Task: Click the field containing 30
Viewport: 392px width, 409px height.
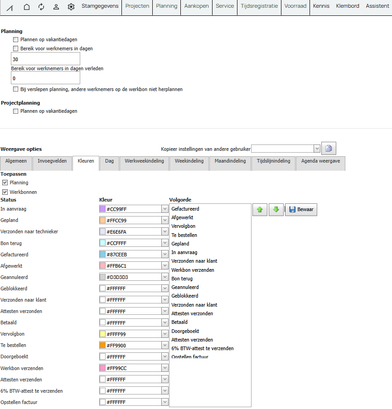Action: pyautogui.click(x=45, y=59)
